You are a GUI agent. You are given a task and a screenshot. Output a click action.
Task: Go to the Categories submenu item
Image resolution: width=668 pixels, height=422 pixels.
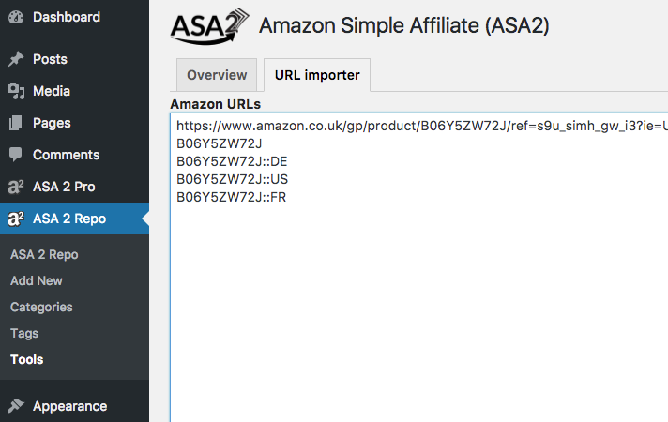pyautogui.click(x=41, y=307)
